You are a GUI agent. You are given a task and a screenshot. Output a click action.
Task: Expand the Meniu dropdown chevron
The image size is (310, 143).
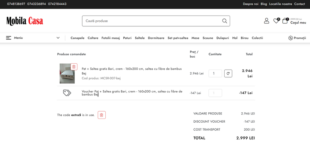click(58, 38)
